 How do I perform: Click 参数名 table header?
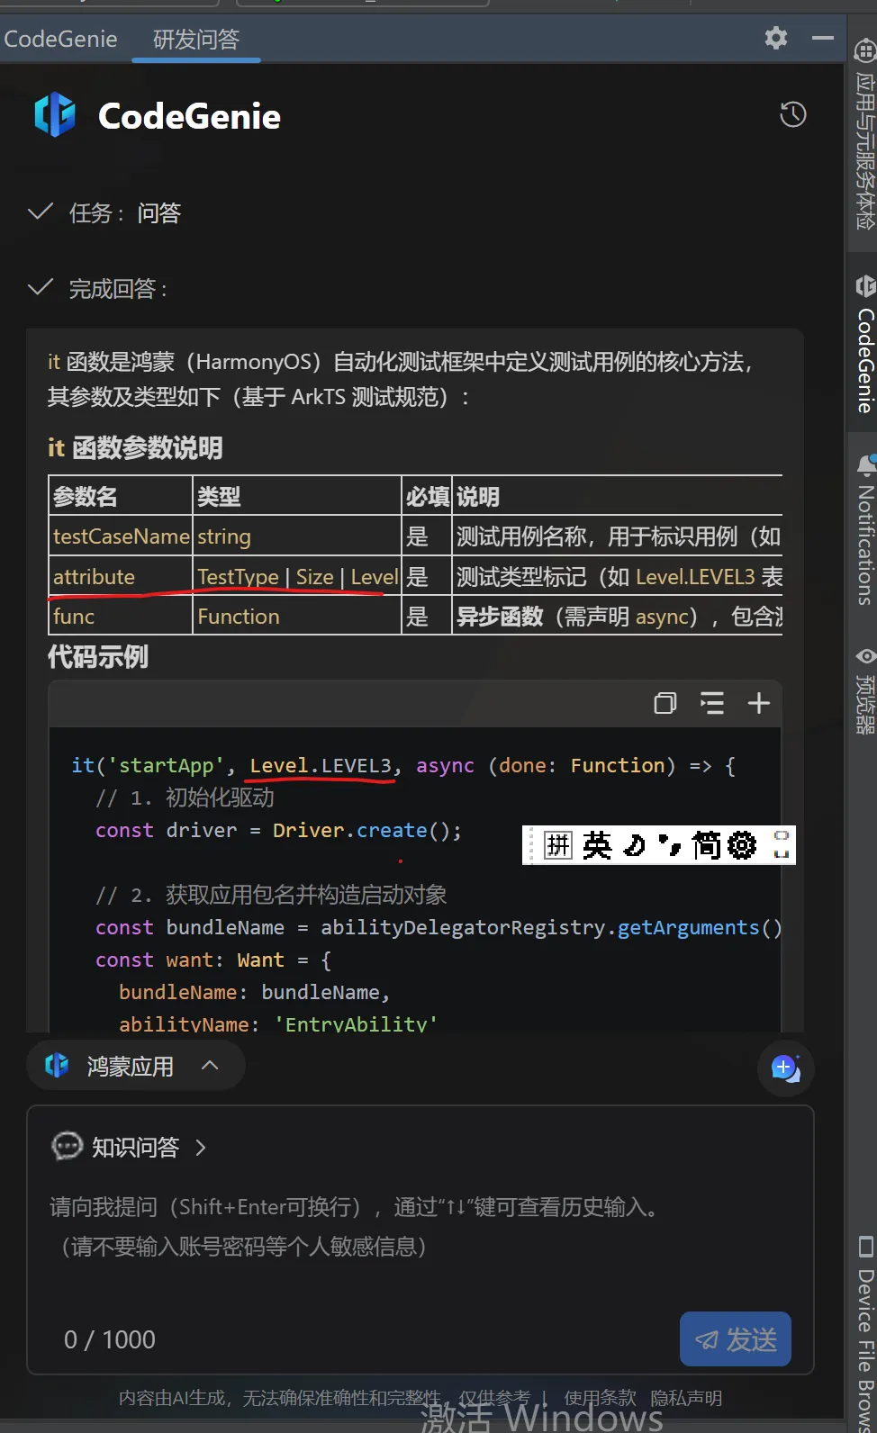121,496
